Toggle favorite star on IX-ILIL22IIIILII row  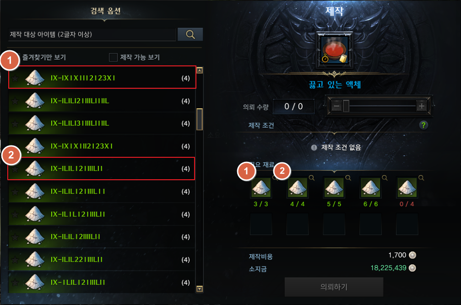coord(15,260)
